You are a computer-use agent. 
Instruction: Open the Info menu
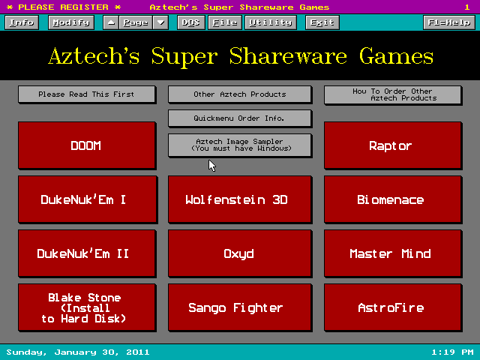(22, 22)
